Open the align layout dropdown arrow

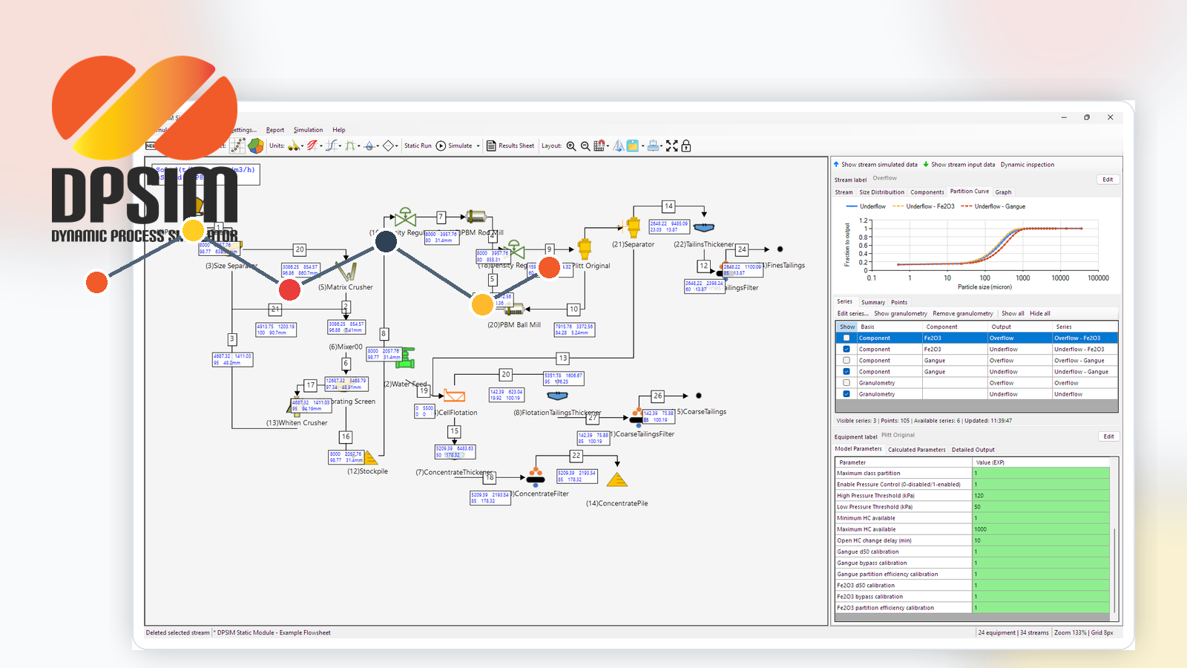tap(662, 146)
